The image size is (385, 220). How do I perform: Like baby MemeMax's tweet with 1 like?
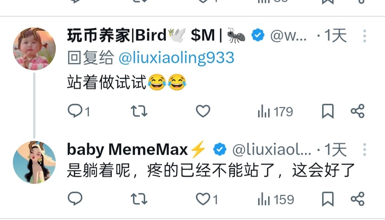(x=207, y=199)
